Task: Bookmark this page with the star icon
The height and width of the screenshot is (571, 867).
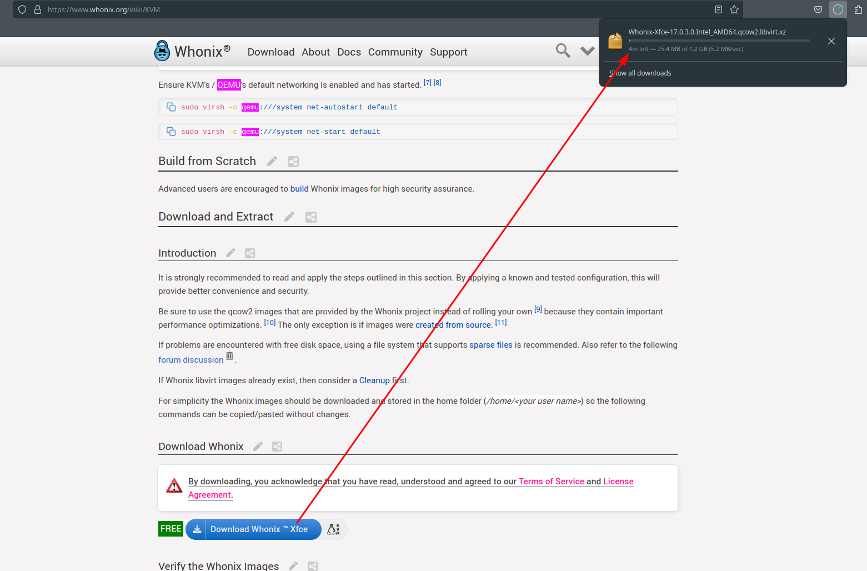Action: tap(734, 9)
